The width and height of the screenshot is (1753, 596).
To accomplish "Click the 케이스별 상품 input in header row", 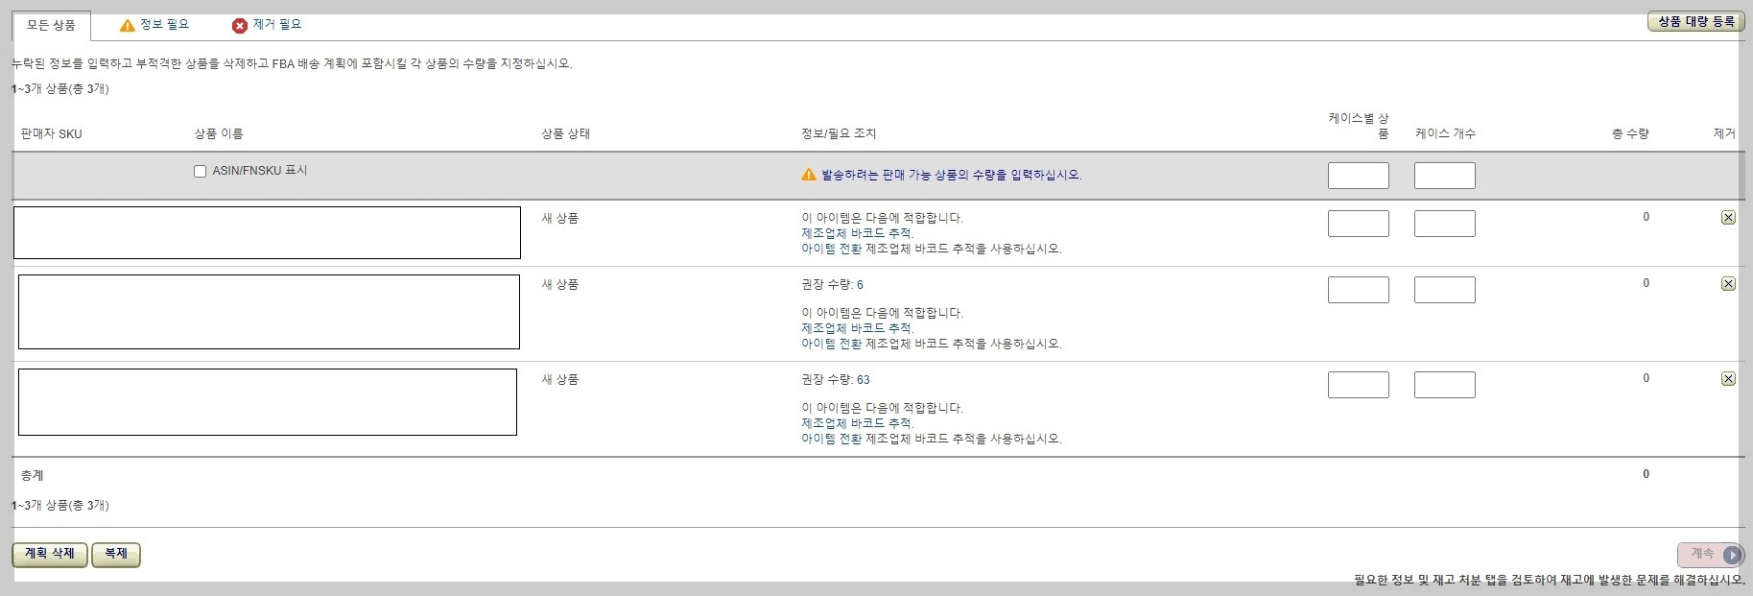I will (x=1358, y=176).
